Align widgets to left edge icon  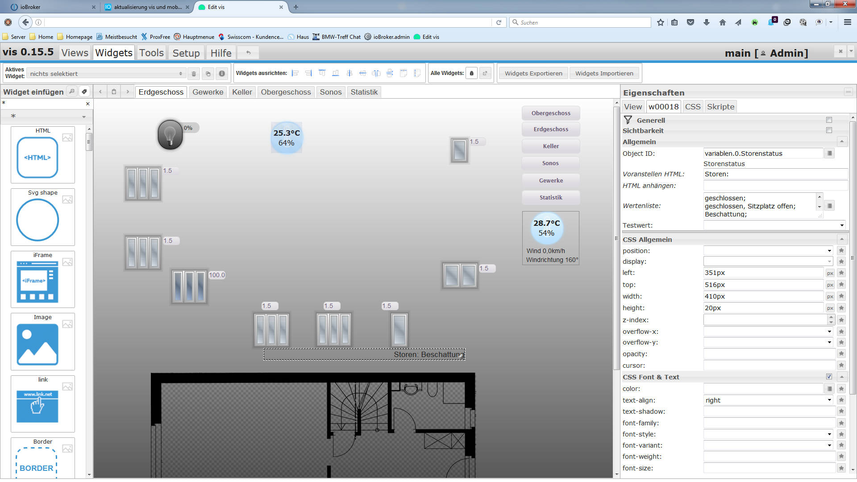(295, 73)
